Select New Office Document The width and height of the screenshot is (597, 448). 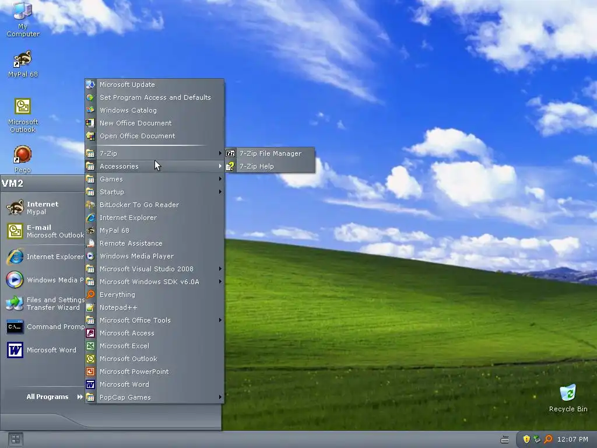(154, 123)
